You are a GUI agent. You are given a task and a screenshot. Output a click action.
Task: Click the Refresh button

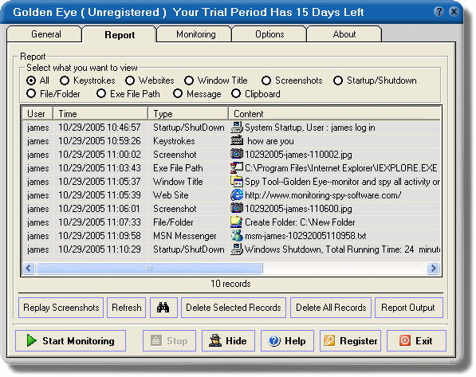pos(126,308)
